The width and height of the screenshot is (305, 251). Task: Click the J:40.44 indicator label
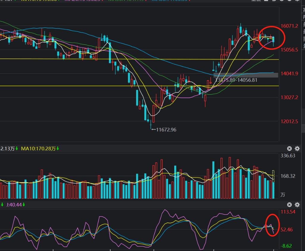tap(14, 205)
